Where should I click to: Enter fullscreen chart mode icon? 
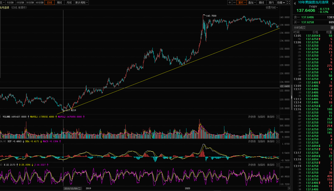tap(288, 2)
